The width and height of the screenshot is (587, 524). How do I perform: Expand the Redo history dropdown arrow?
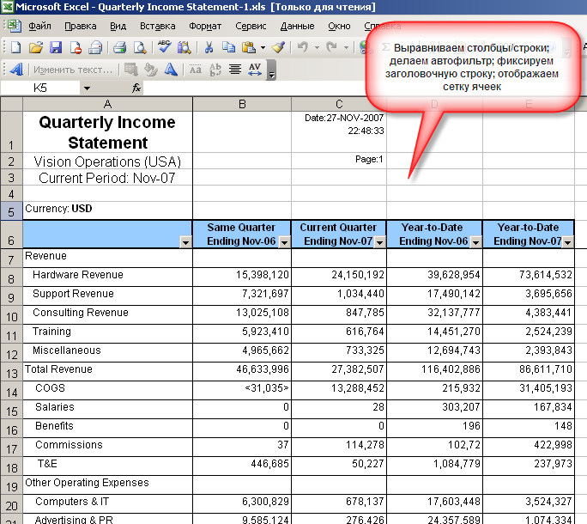coord(346,48)
